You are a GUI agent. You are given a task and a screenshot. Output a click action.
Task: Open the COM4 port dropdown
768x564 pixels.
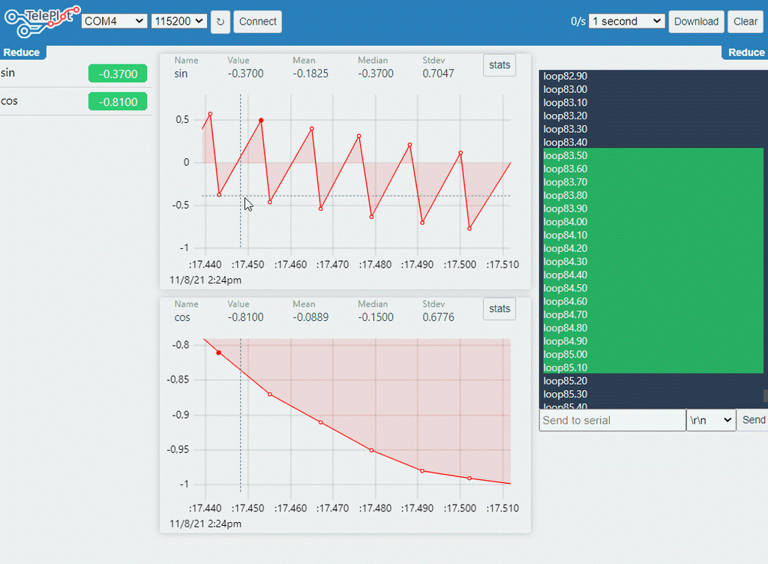[114, 21]
